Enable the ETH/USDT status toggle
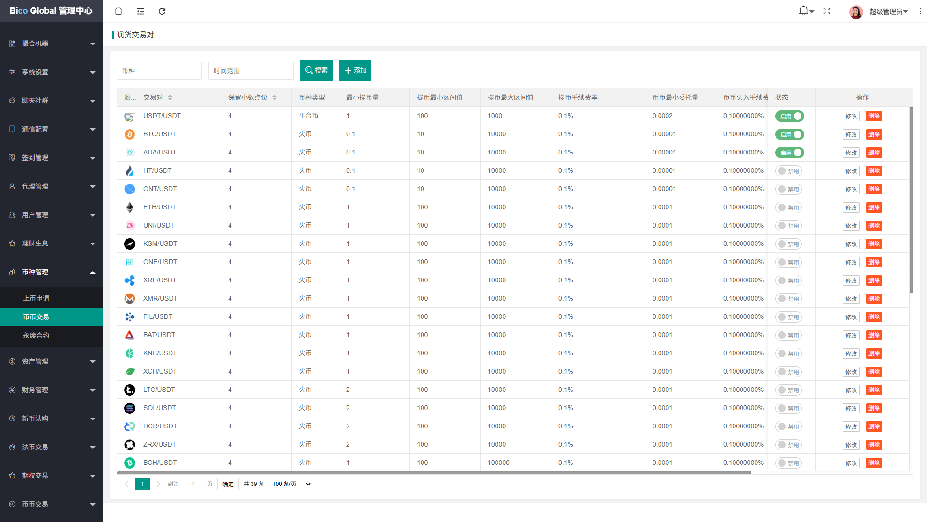This screenshot has height=522, width=927. (x=788, y=207)
